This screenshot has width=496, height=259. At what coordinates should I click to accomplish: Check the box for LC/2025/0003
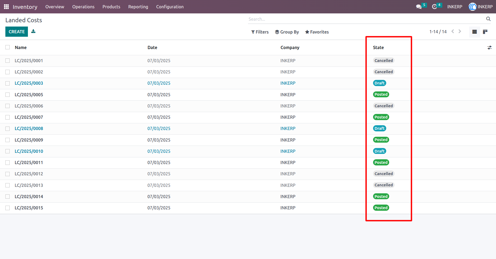pos(8,83)
